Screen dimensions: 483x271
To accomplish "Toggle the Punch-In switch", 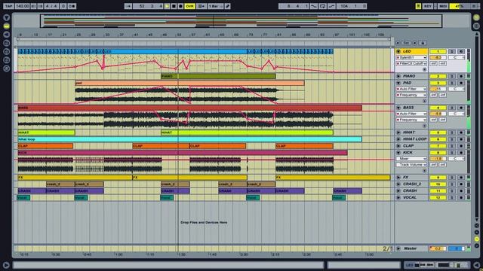I will [314, 6].
